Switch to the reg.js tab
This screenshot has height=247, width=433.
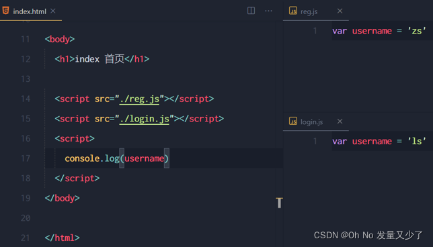coord(315,11)
